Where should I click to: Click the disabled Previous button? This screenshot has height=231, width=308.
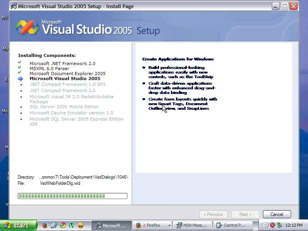point(213,214)
